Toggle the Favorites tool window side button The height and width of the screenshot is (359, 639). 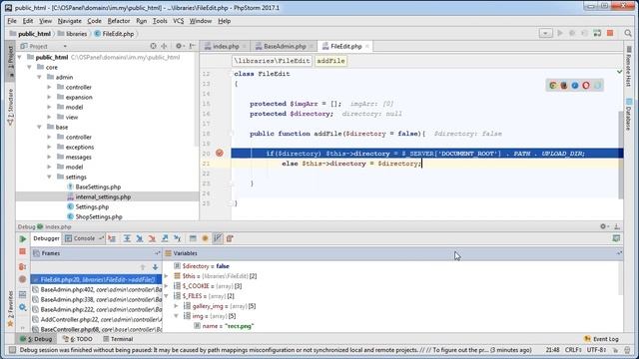[11, 309]
